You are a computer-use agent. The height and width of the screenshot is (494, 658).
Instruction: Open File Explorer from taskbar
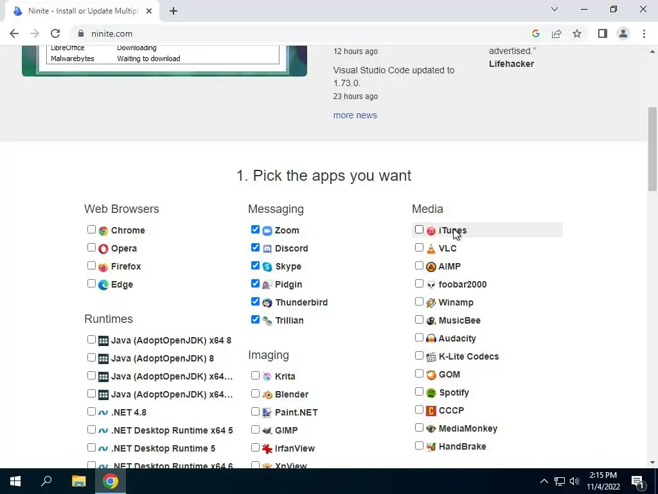tap(78, 481)
